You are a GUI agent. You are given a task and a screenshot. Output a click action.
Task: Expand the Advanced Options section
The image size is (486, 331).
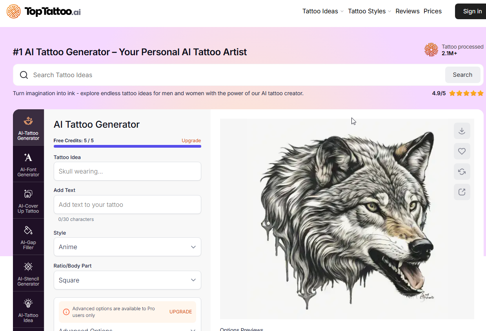pyautogui.click(x=127, y=329)
